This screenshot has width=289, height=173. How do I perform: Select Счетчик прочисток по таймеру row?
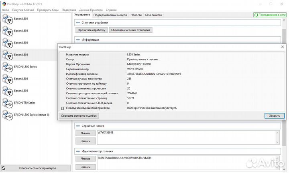coord(172,84)
